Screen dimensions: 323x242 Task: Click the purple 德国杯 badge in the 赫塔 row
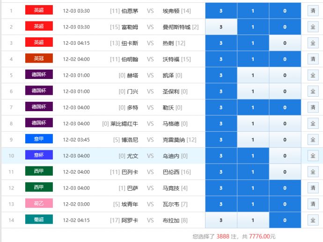pyautogui.click(x=39, y=75)
